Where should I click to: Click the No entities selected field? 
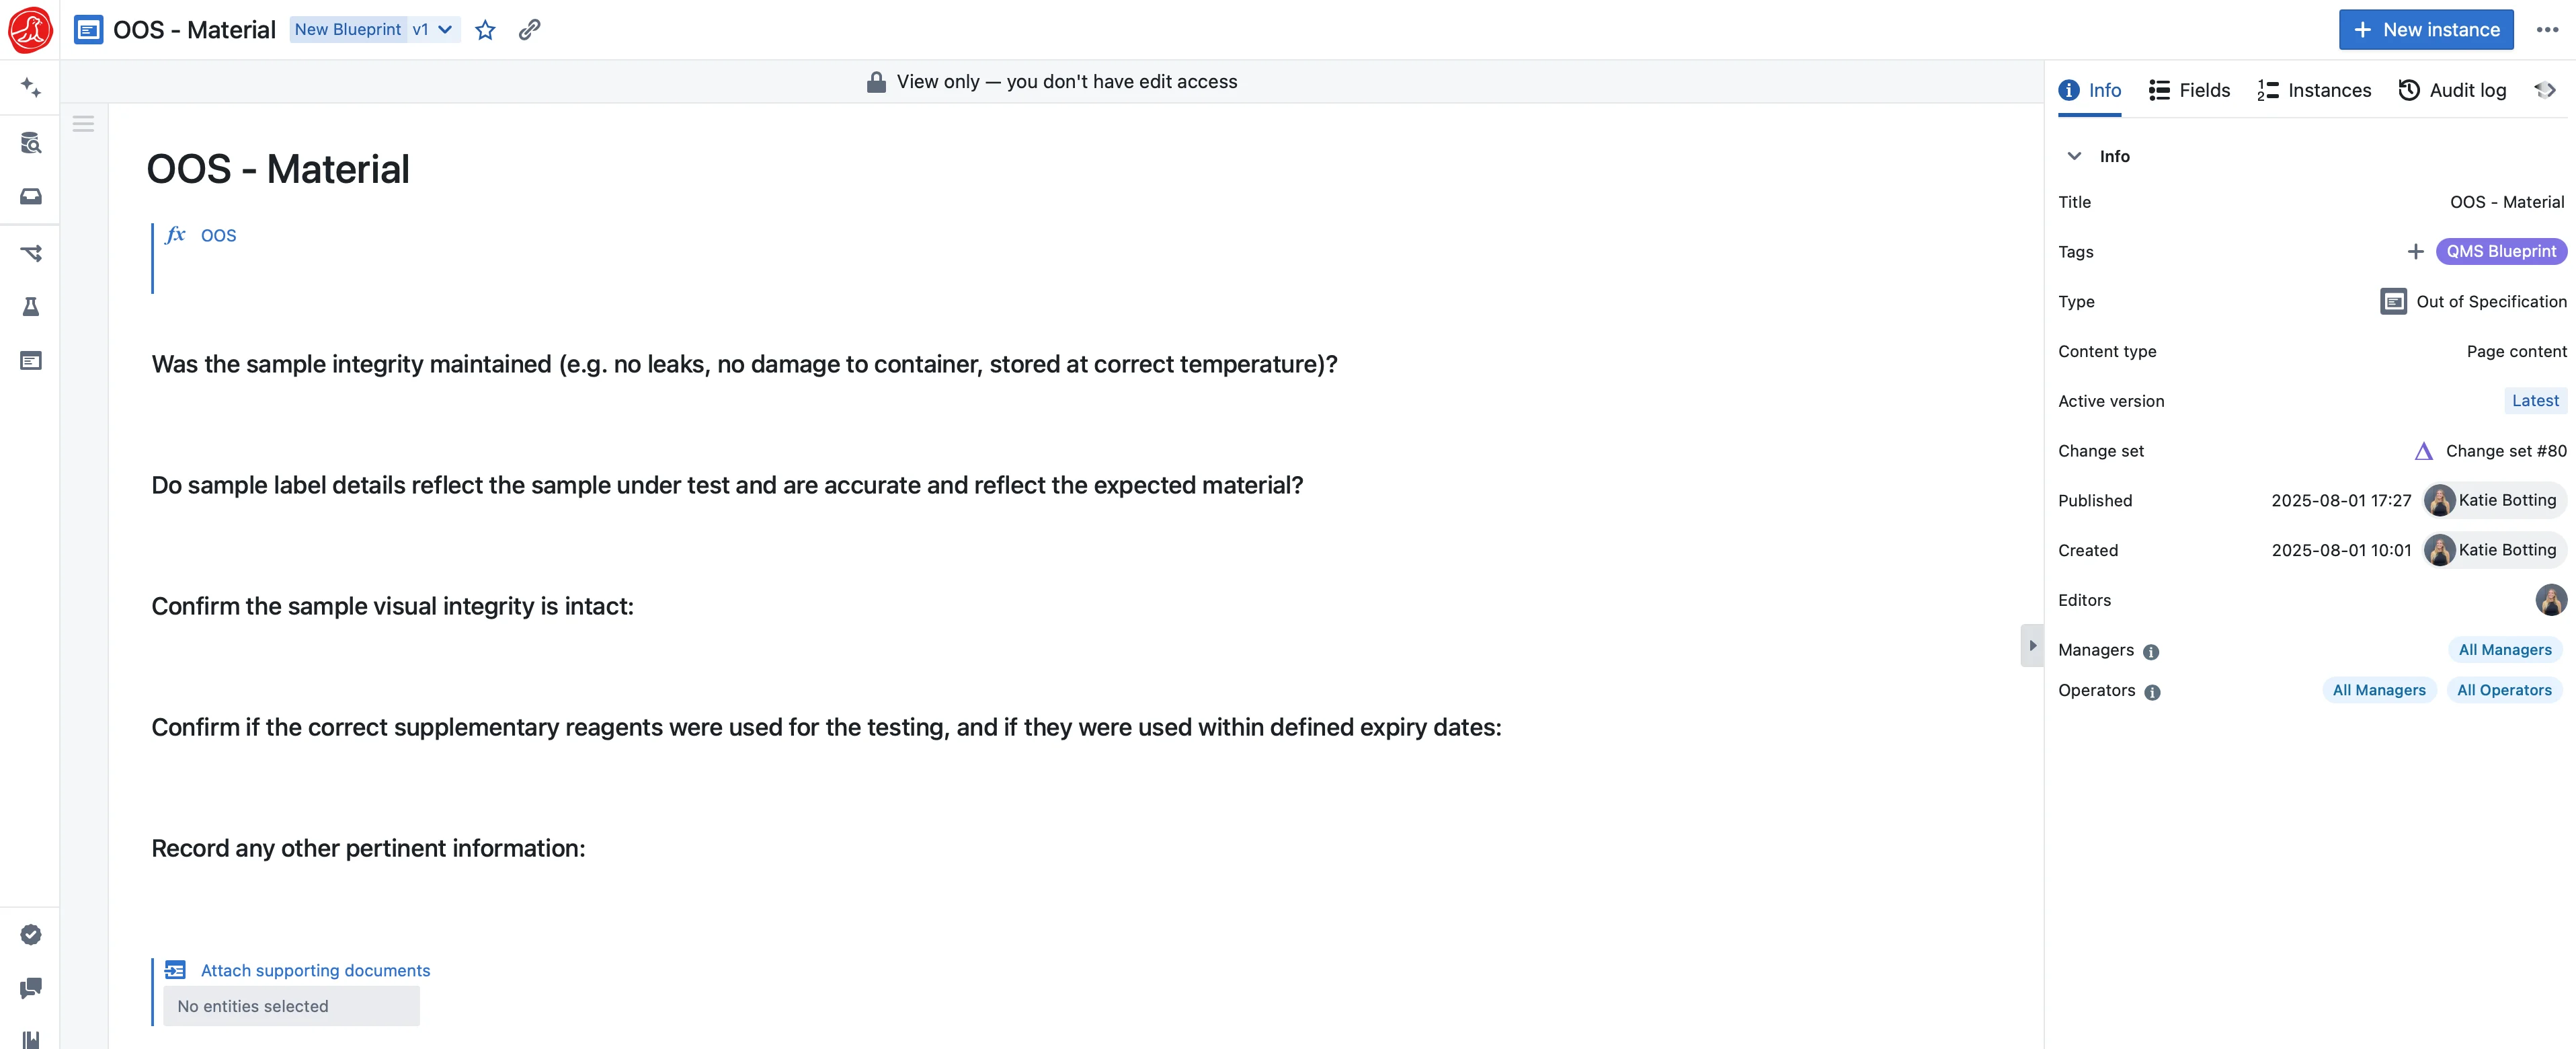tap(292, 1006)
